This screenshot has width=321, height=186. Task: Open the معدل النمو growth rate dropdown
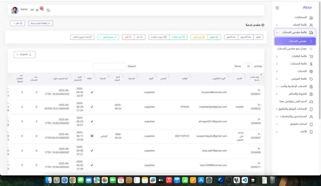[108, 37]
